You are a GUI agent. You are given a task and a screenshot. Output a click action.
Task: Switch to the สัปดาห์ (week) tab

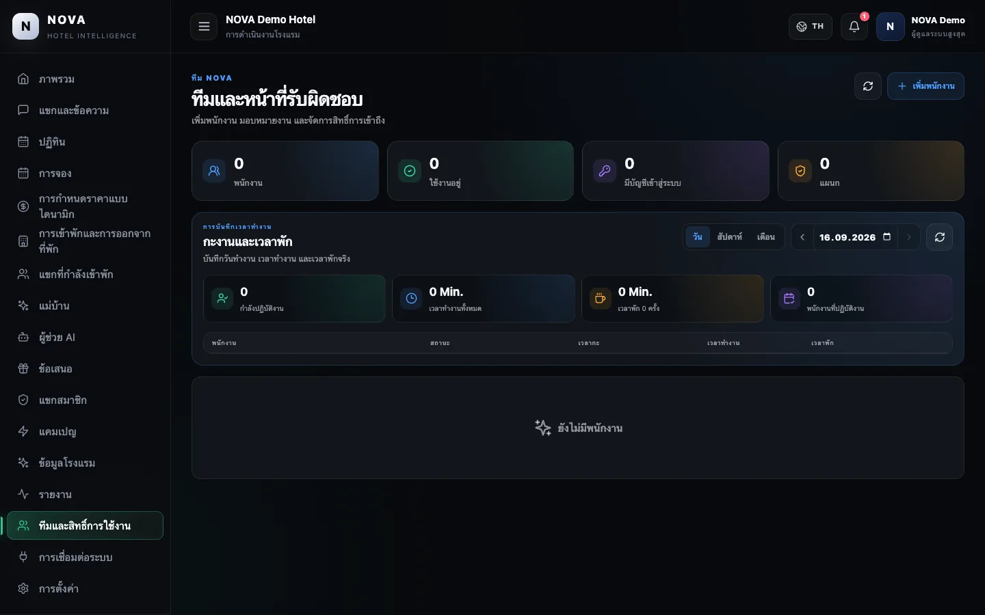tap(730, 237)
